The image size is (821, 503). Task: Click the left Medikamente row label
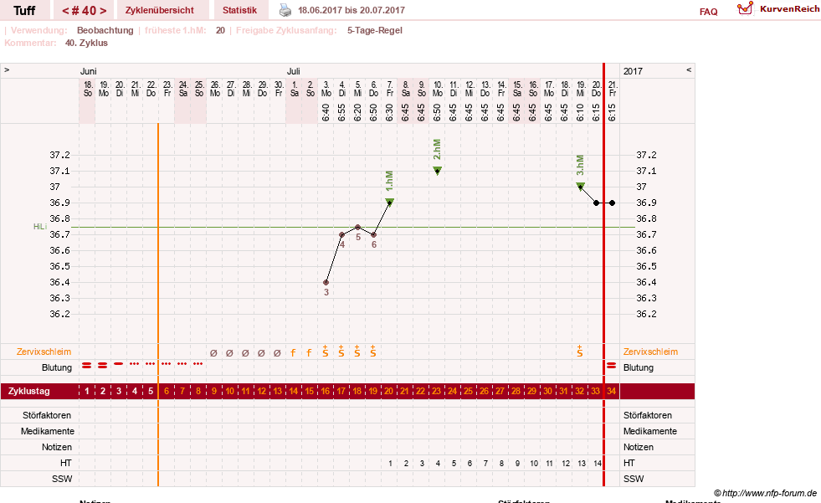click(x=48, y=431)
